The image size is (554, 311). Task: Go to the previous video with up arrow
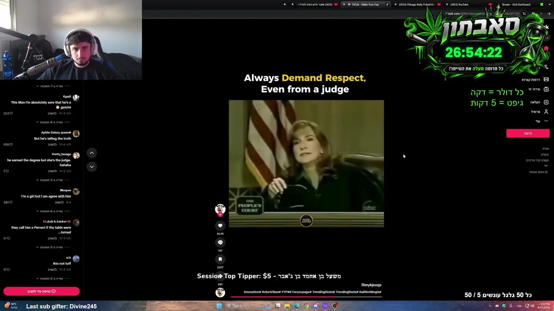click(91, 153)
